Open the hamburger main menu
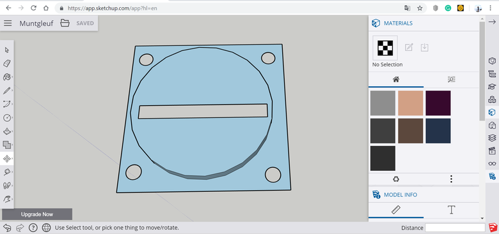Image resolution: width=499 pixels, height=234 pixels. click(8, 23)
